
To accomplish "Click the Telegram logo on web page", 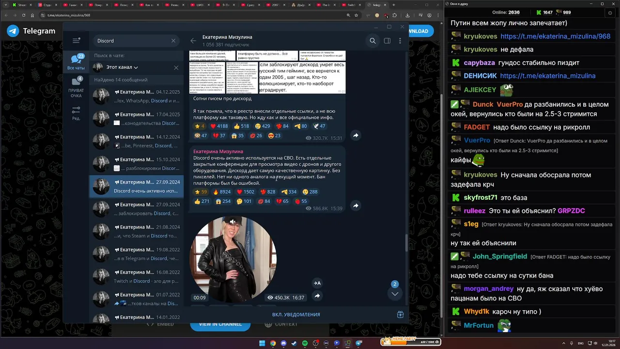I will 31,31.
